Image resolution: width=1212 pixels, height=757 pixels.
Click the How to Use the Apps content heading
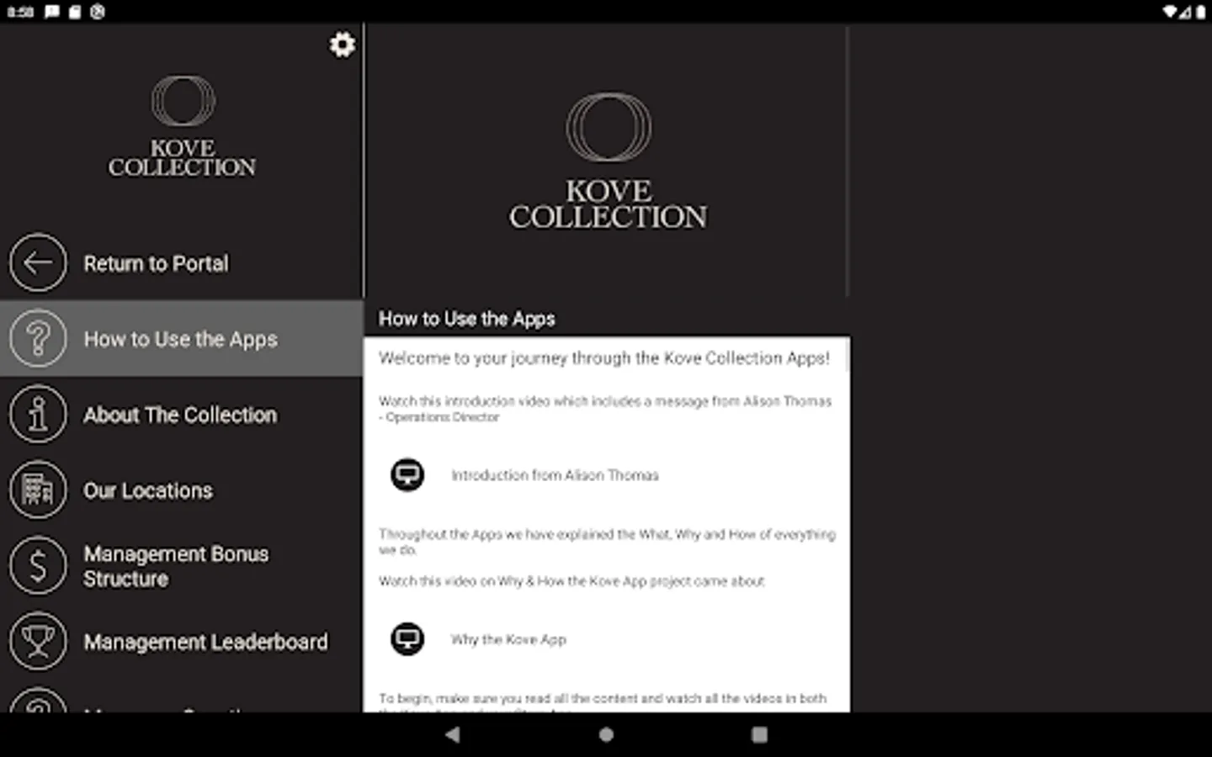pos(466,319)
